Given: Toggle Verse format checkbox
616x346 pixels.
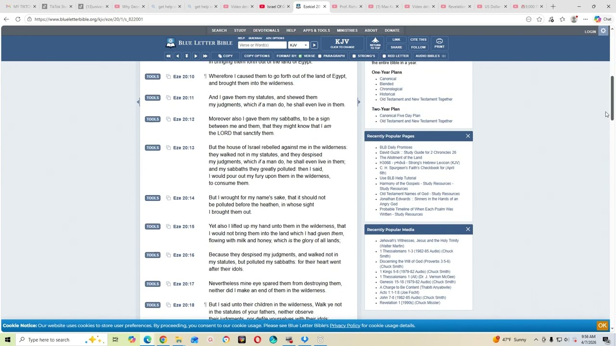Looking at the screenshot, I should (300, 56).
